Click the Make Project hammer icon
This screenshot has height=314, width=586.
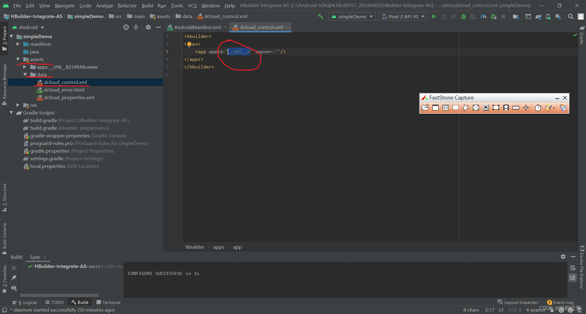320,16
